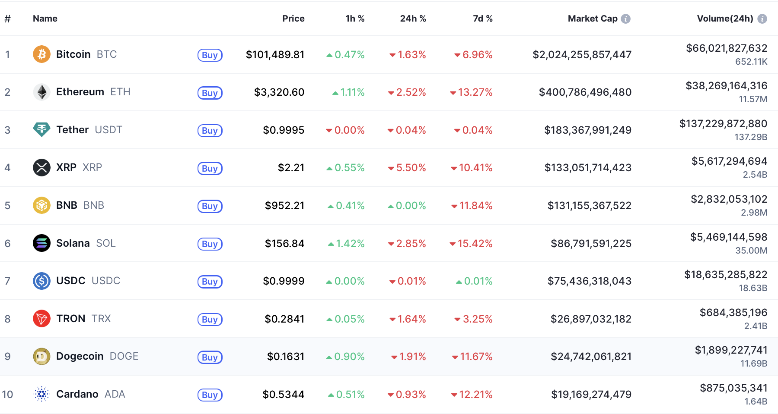Click the Cardano coin logo icon
This screenshot has width=778, height=414.
pos(41,394)
